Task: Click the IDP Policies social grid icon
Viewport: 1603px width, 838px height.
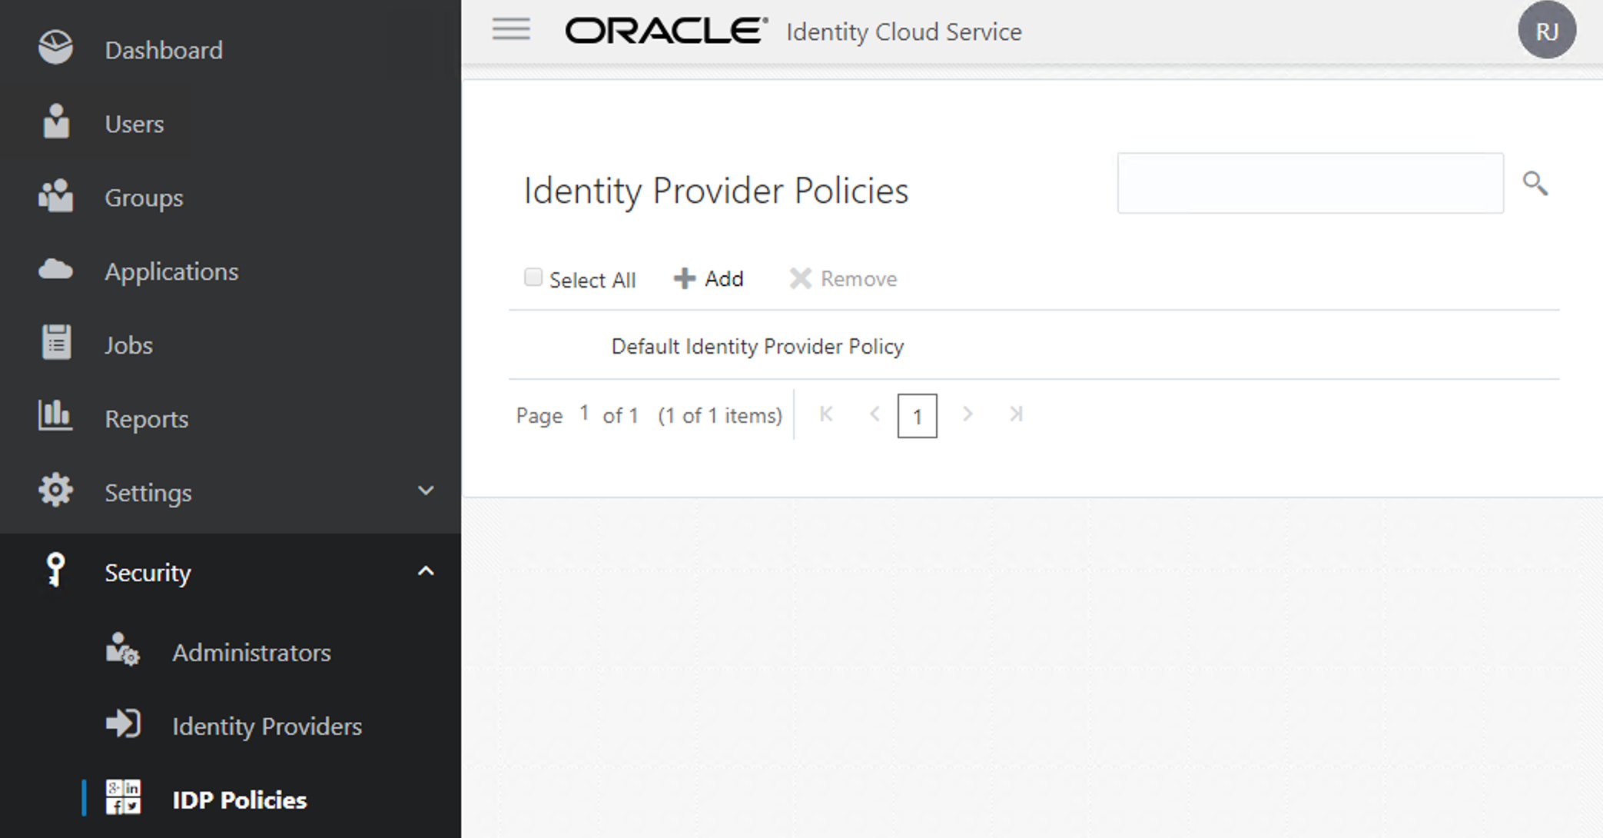Action: tap(123, 797)
